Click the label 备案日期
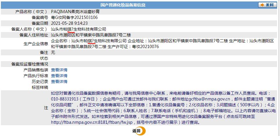 [40, 23]
